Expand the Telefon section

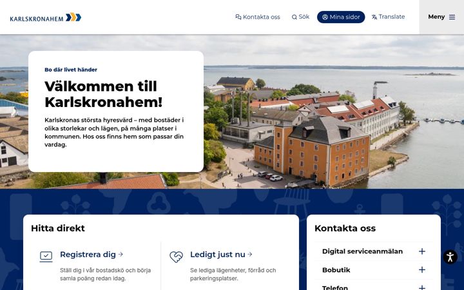374,286
